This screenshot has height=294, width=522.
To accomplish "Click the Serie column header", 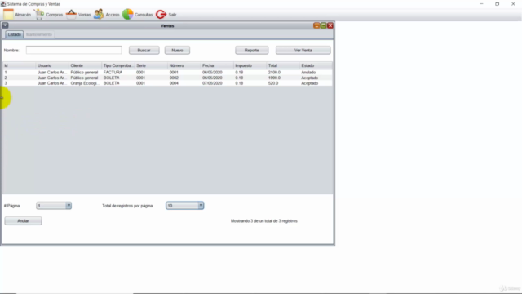I will [151, 65].
